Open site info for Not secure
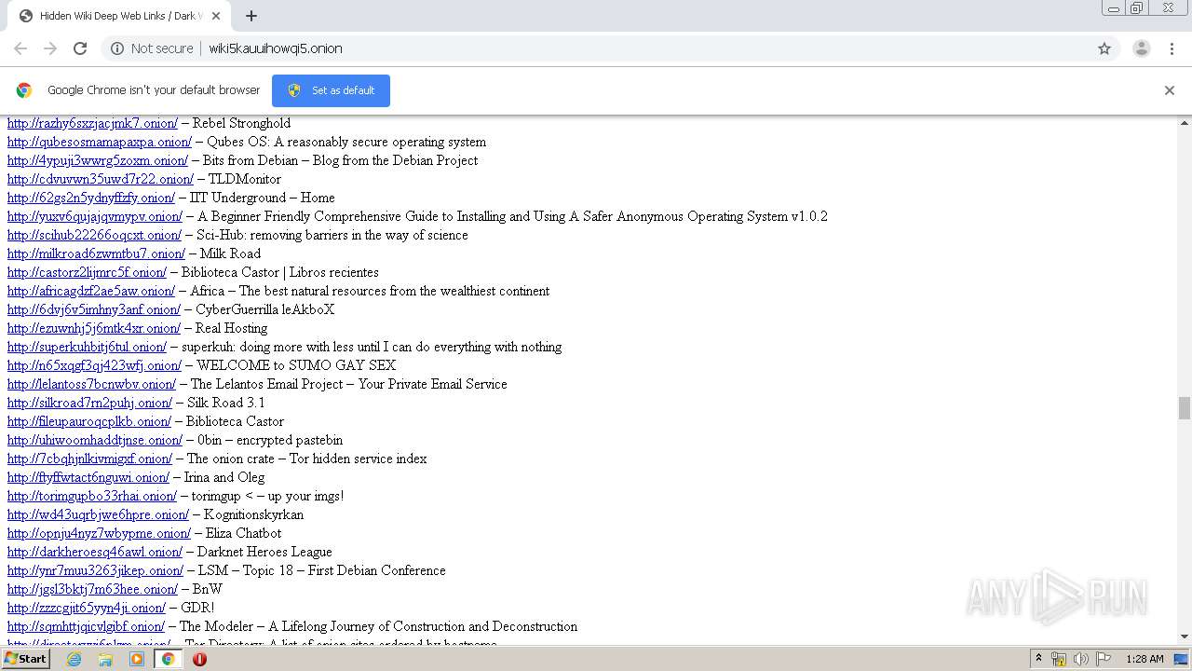The width and height of the screenshot is (1192, 671). tap(152, 48)
